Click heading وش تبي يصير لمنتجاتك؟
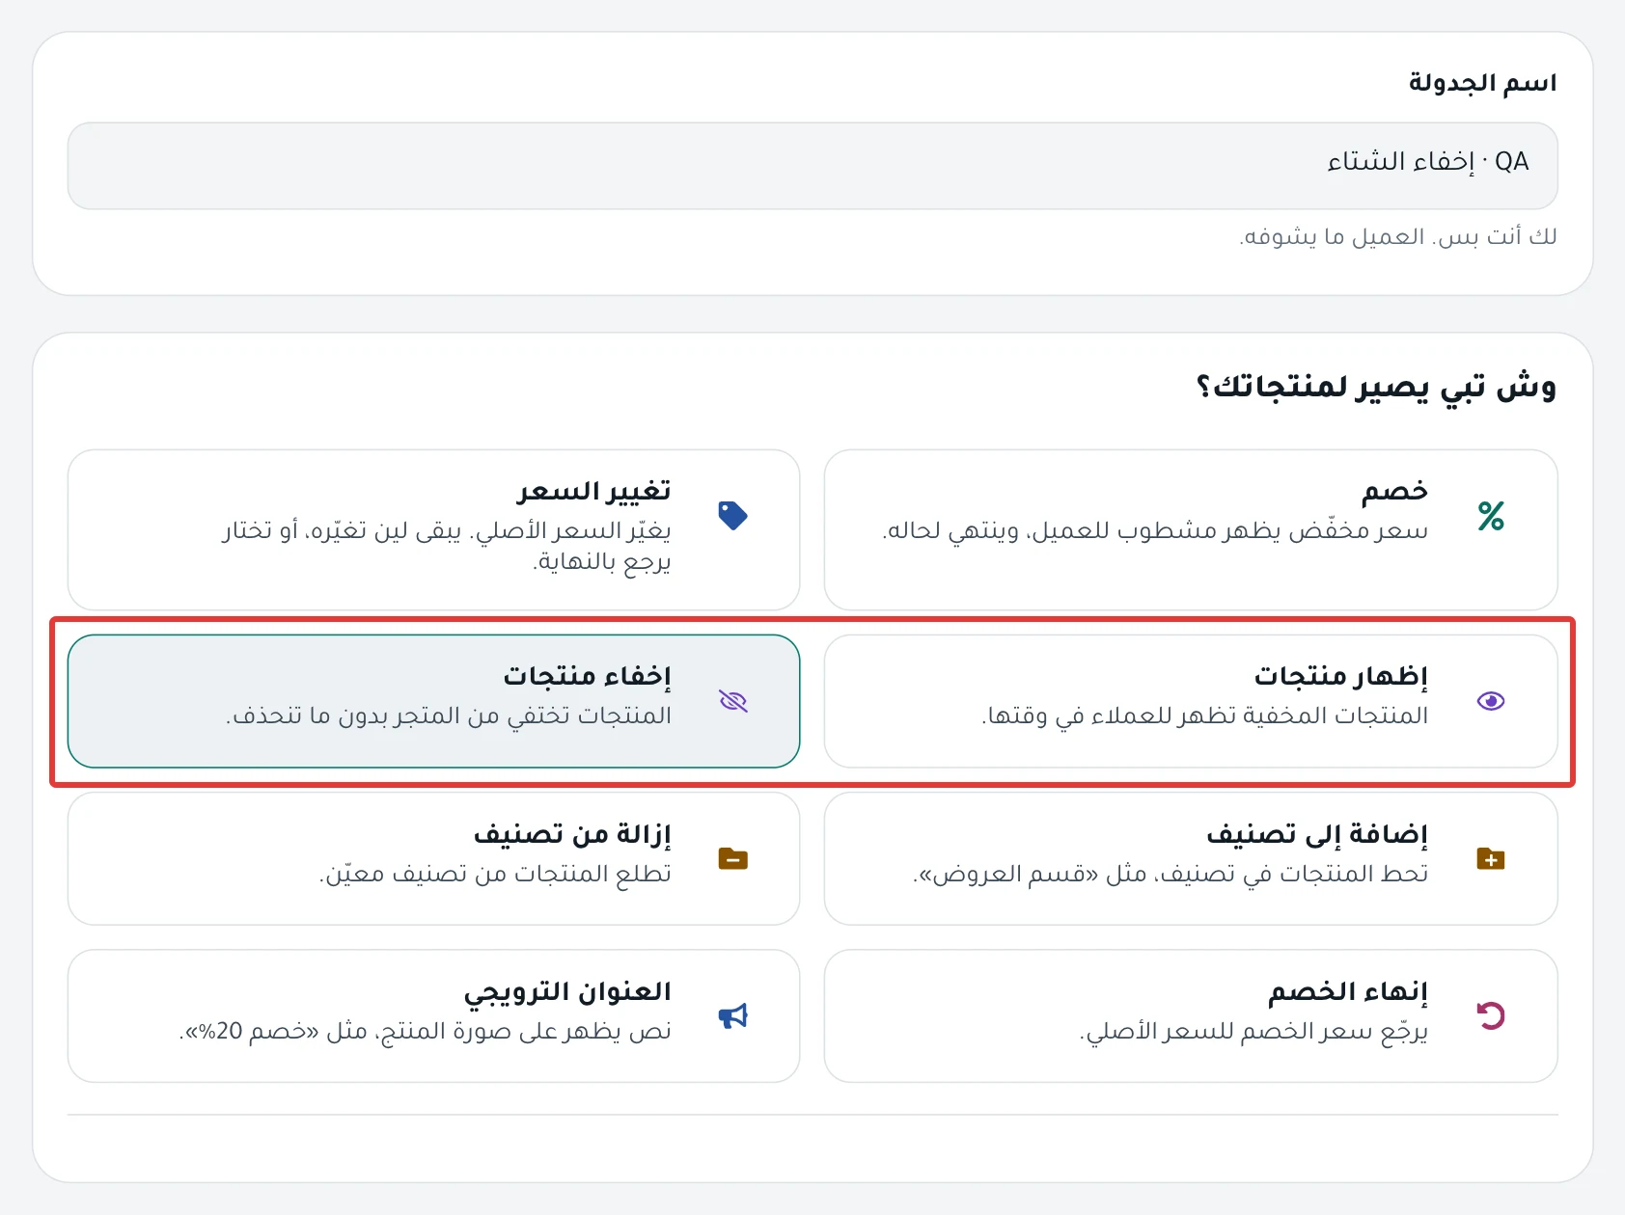 1376,387
